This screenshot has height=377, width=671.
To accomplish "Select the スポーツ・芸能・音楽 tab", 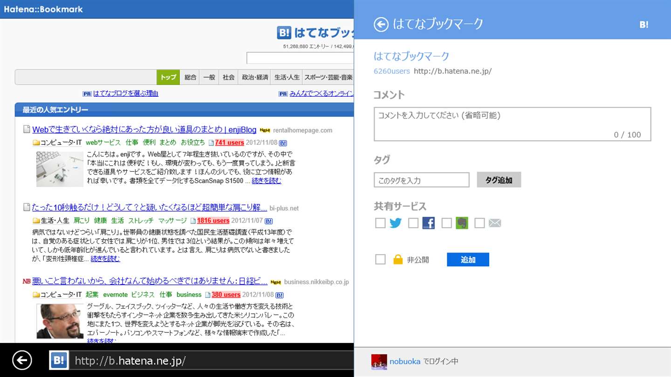I will (x=328, y=77).
